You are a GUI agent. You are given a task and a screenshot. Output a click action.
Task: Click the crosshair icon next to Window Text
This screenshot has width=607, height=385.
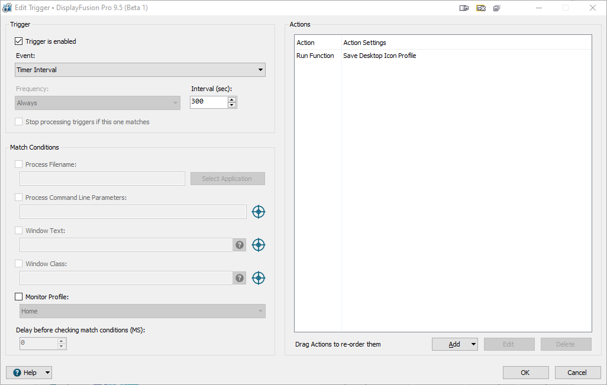[x=259, y=245]
